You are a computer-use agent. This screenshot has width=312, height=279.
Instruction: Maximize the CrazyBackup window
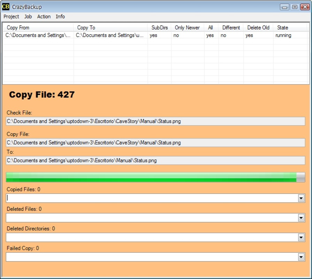295,7
